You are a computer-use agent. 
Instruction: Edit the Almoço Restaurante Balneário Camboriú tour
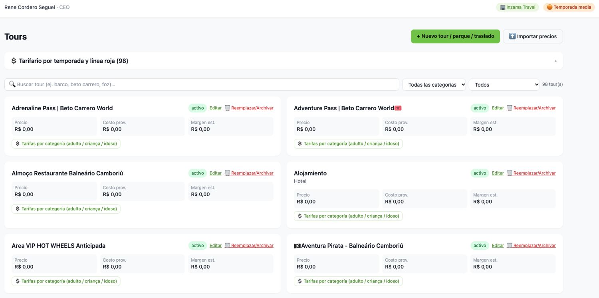tap(216, 173)
